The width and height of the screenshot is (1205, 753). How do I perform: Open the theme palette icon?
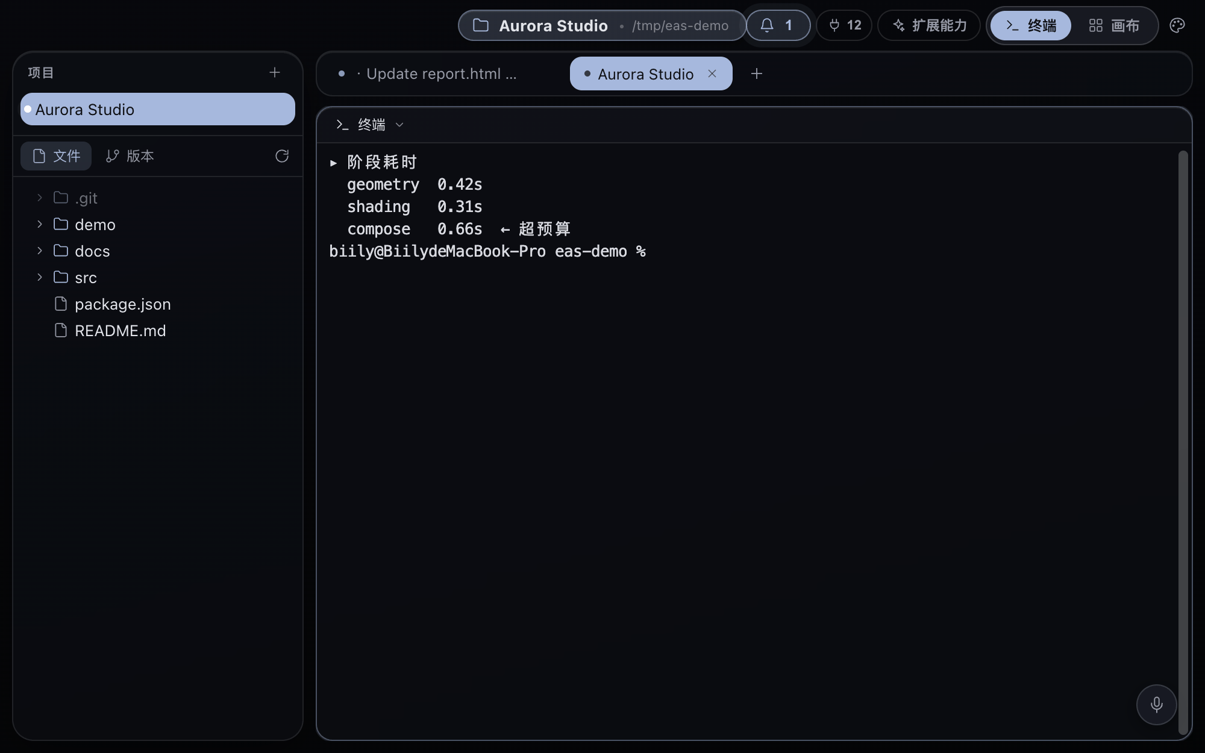[1177, 25]
